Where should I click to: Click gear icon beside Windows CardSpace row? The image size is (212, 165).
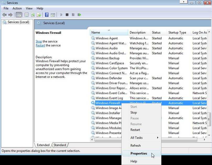click(x=93, y=63)
